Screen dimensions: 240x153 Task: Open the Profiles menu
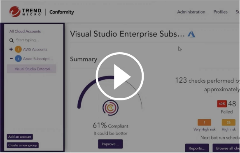220,12
